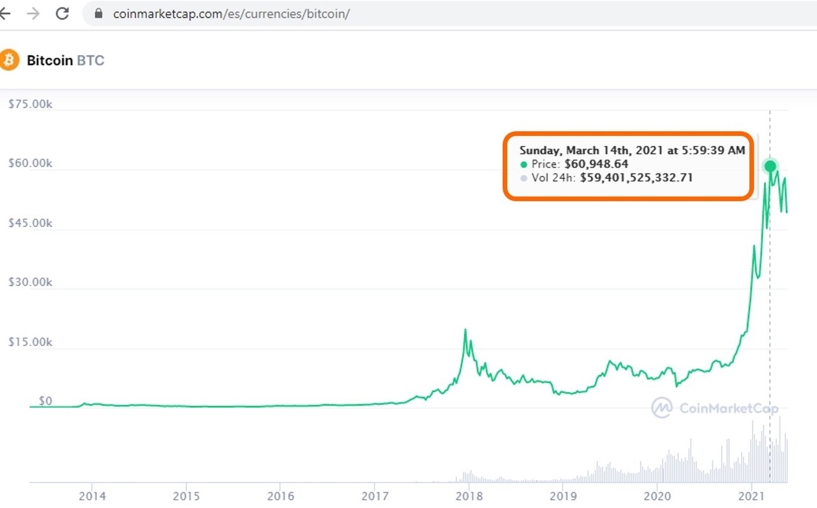Click the 2014 year label

coord(92,495)
